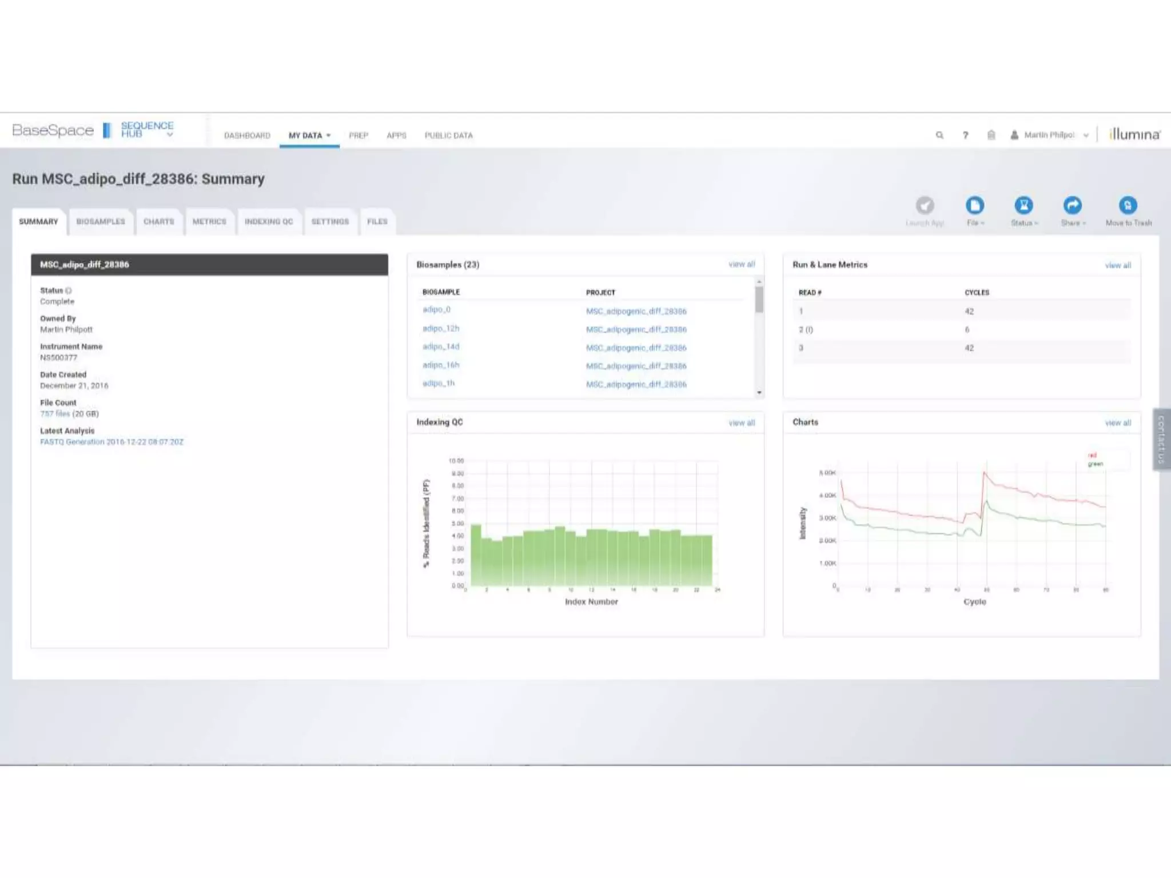Click the Status info icon
Screen dimensions: 1171x878
(x=69, y=291)
